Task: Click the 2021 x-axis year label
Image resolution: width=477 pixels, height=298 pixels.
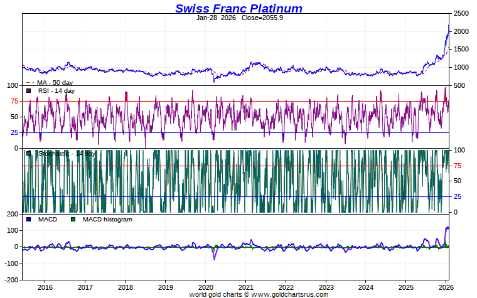Action: coord(246,287)
